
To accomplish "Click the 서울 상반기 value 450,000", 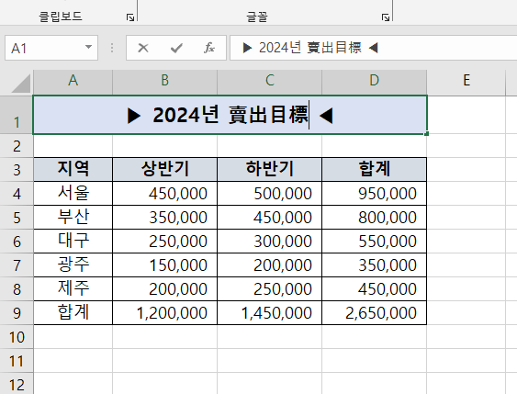I will pyautogui.click(x=165, y=194).
